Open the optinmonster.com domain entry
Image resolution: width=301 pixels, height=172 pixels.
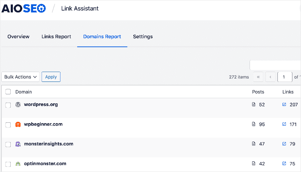[x=45, y=163]
